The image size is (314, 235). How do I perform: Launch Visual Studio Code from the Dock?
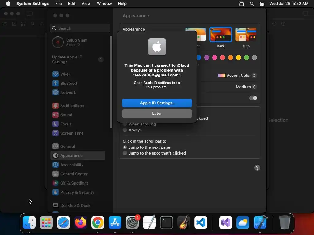201,222
